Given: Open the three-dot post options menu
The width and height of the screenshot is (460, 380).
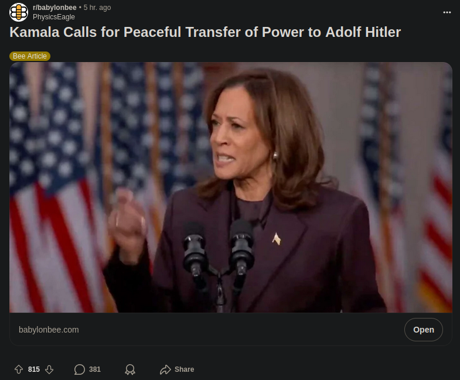Looking at the screenshot, I should click(447, 12).
